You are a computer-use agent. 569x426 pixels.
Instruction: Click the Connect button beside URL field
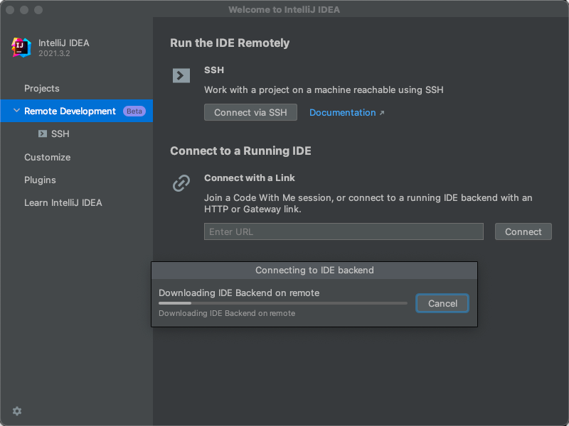523,231
